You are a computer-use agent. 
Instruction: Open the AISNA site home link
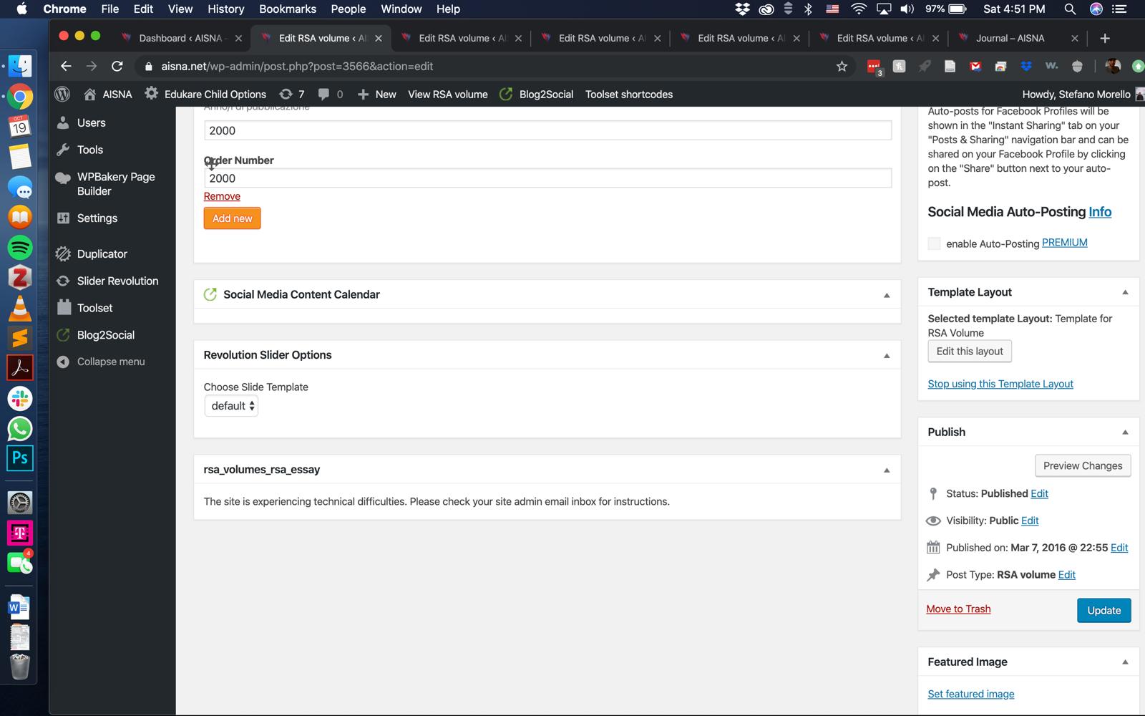tap(108, 95)
